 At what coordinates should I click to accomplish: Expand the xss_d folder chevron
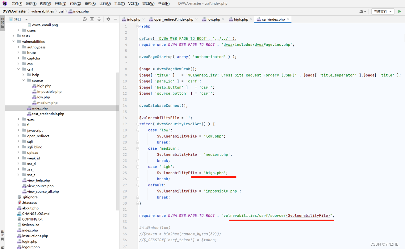[x=19, y=164]
